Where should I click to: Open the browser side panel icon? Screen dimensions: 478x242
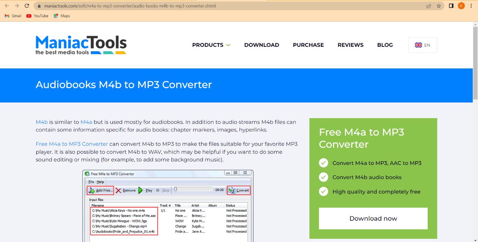tap(451, 6)
